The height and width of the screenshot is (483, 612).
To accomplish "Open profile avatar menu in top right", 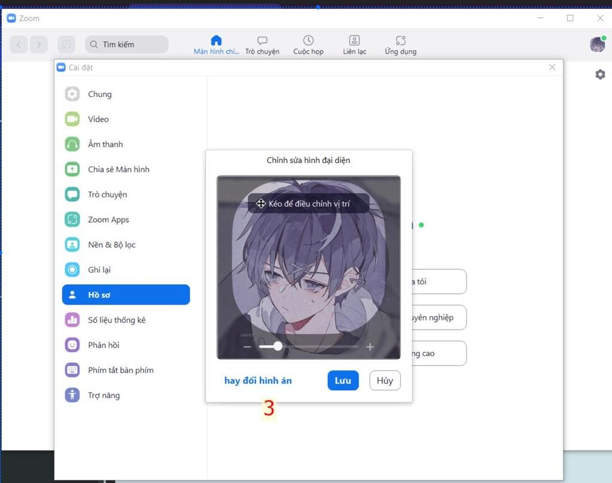I will point(597,44).
